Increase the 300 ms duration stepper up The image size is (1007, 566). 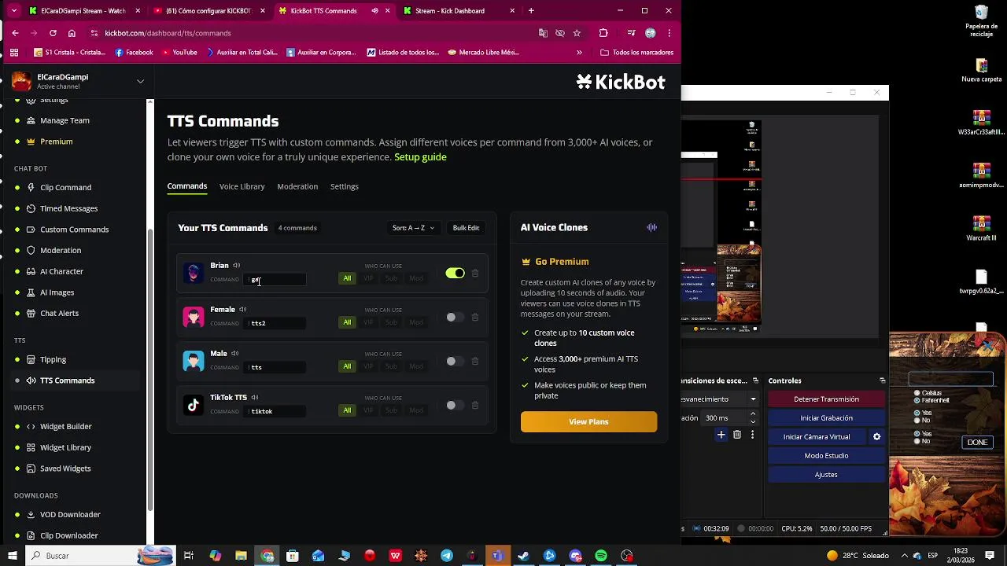[x=753, y=414]
